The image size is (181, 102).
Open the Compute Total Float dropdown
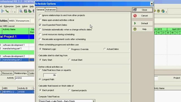(x=94, y=101)
